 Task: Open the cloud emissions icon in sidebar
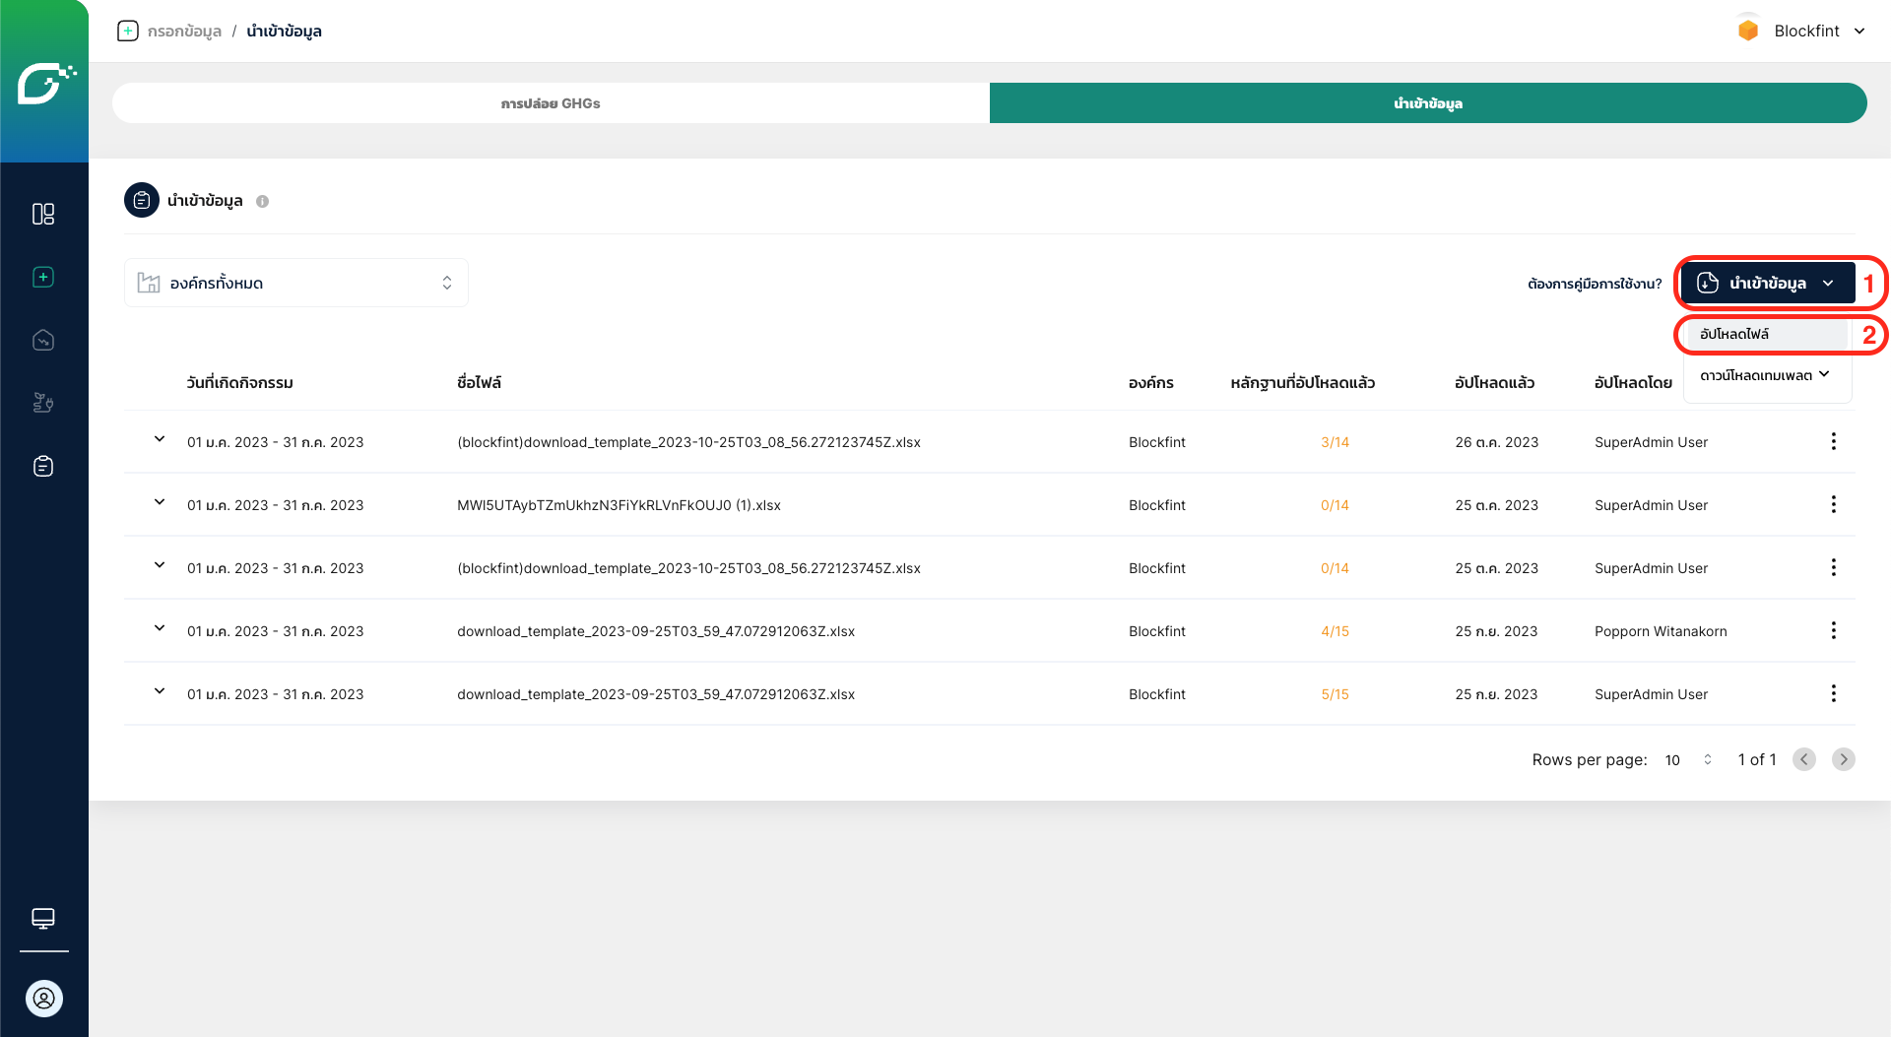tap(43, 340)
